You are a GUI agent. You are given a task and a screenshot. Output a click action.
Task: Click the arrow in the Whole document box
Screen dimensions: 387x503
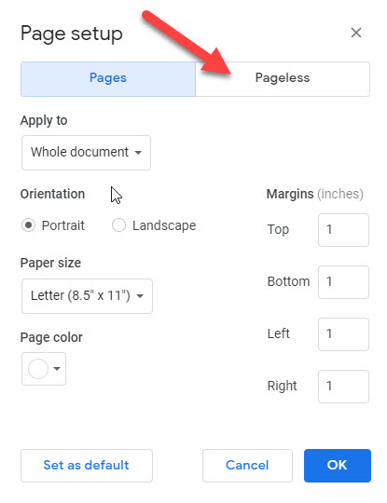[x=138, y=153]
